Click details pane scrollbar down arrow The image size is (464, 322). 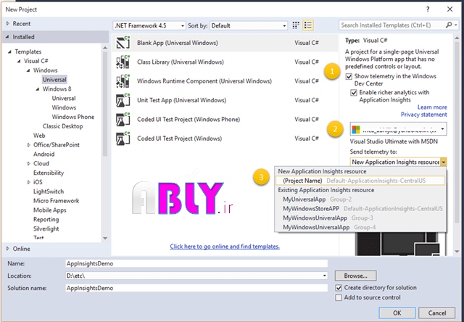click(457, 252)
